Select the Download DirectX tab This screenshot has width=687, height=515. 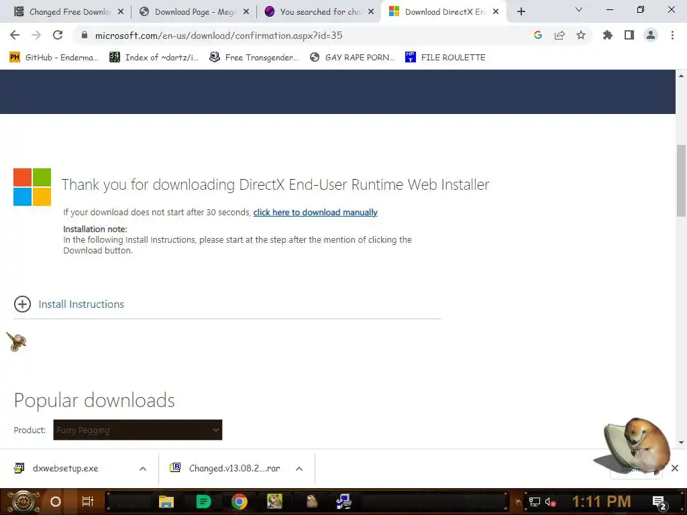pyautogui.click(x=445, y=12)
